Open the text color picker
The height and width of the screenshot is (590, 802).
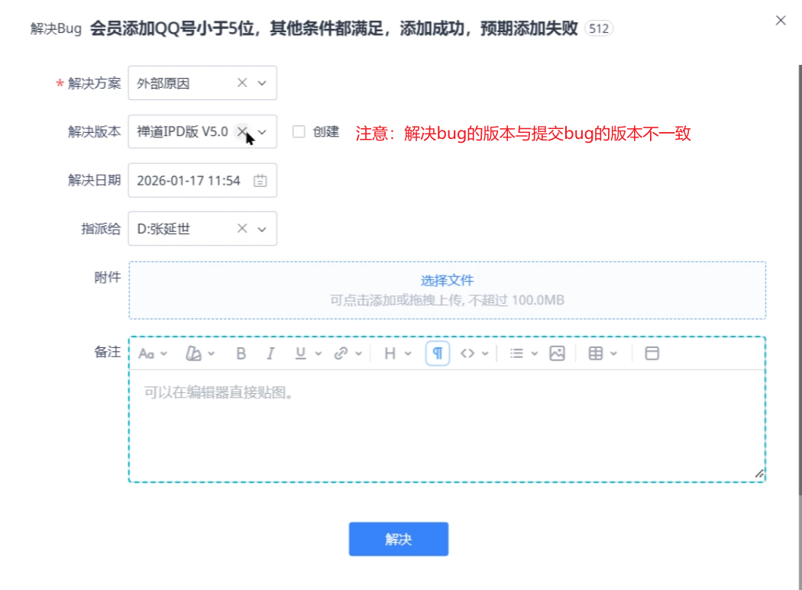194,353
